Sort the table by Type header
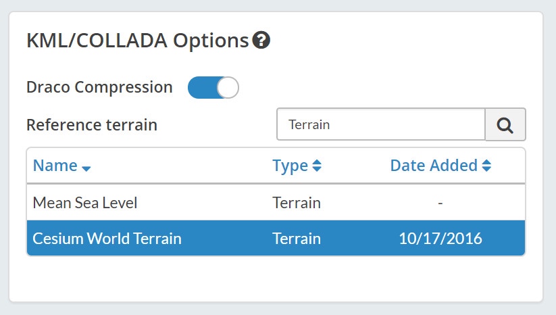This screenshot has width=556, height=315. (x=290, y=166)
